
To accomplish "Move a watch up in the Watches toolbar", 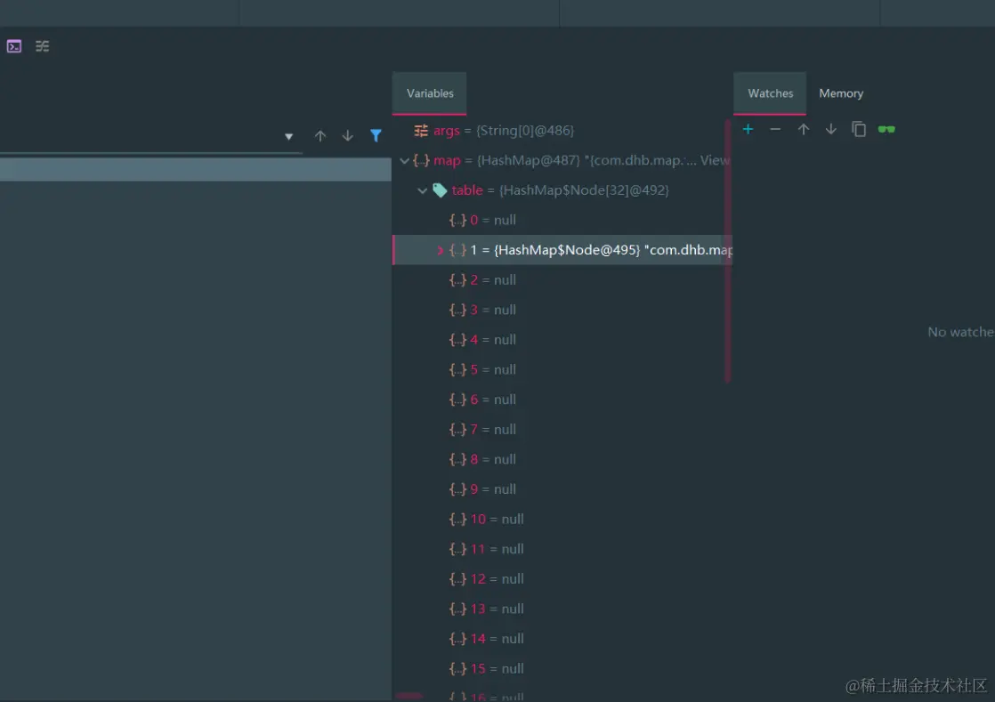I will click(x=804, y=129).
